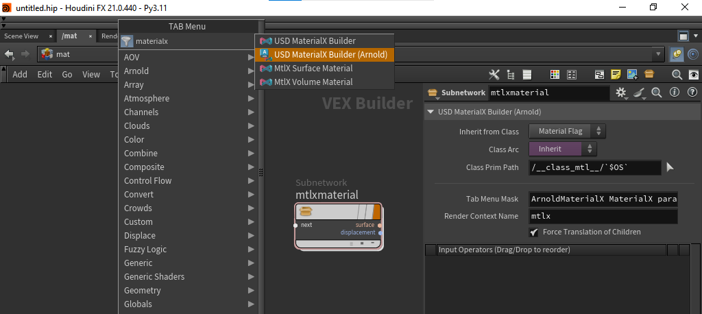The width and height of the screenshot is (702, 314).
Task: Show the tree view hierarchy icon
Action: (x=510, y=75)
